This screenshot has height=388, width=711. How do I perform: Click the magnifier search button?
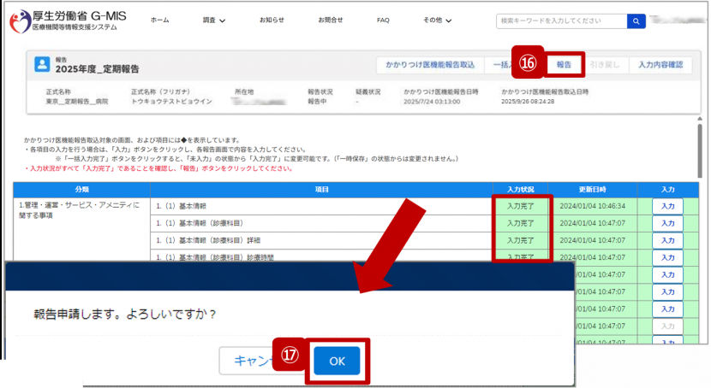pyautogui.click(x=636, y=21)
